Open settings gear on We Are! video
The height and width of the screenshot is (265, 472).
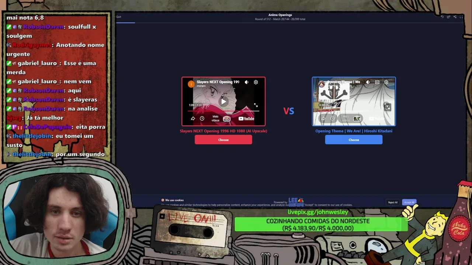pos(386,82)
